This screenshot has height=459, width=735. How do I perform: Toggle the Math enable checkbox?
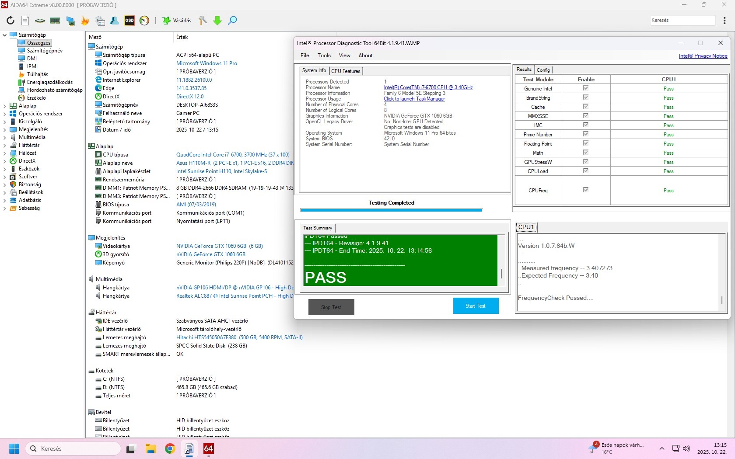tap(586, 153)
